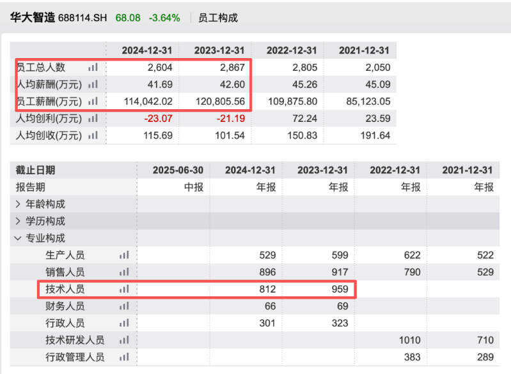Viewport: 511px width, 374px height.
Task: Click the 2024-12-31 header in top table
Action: tap(147, 50)
